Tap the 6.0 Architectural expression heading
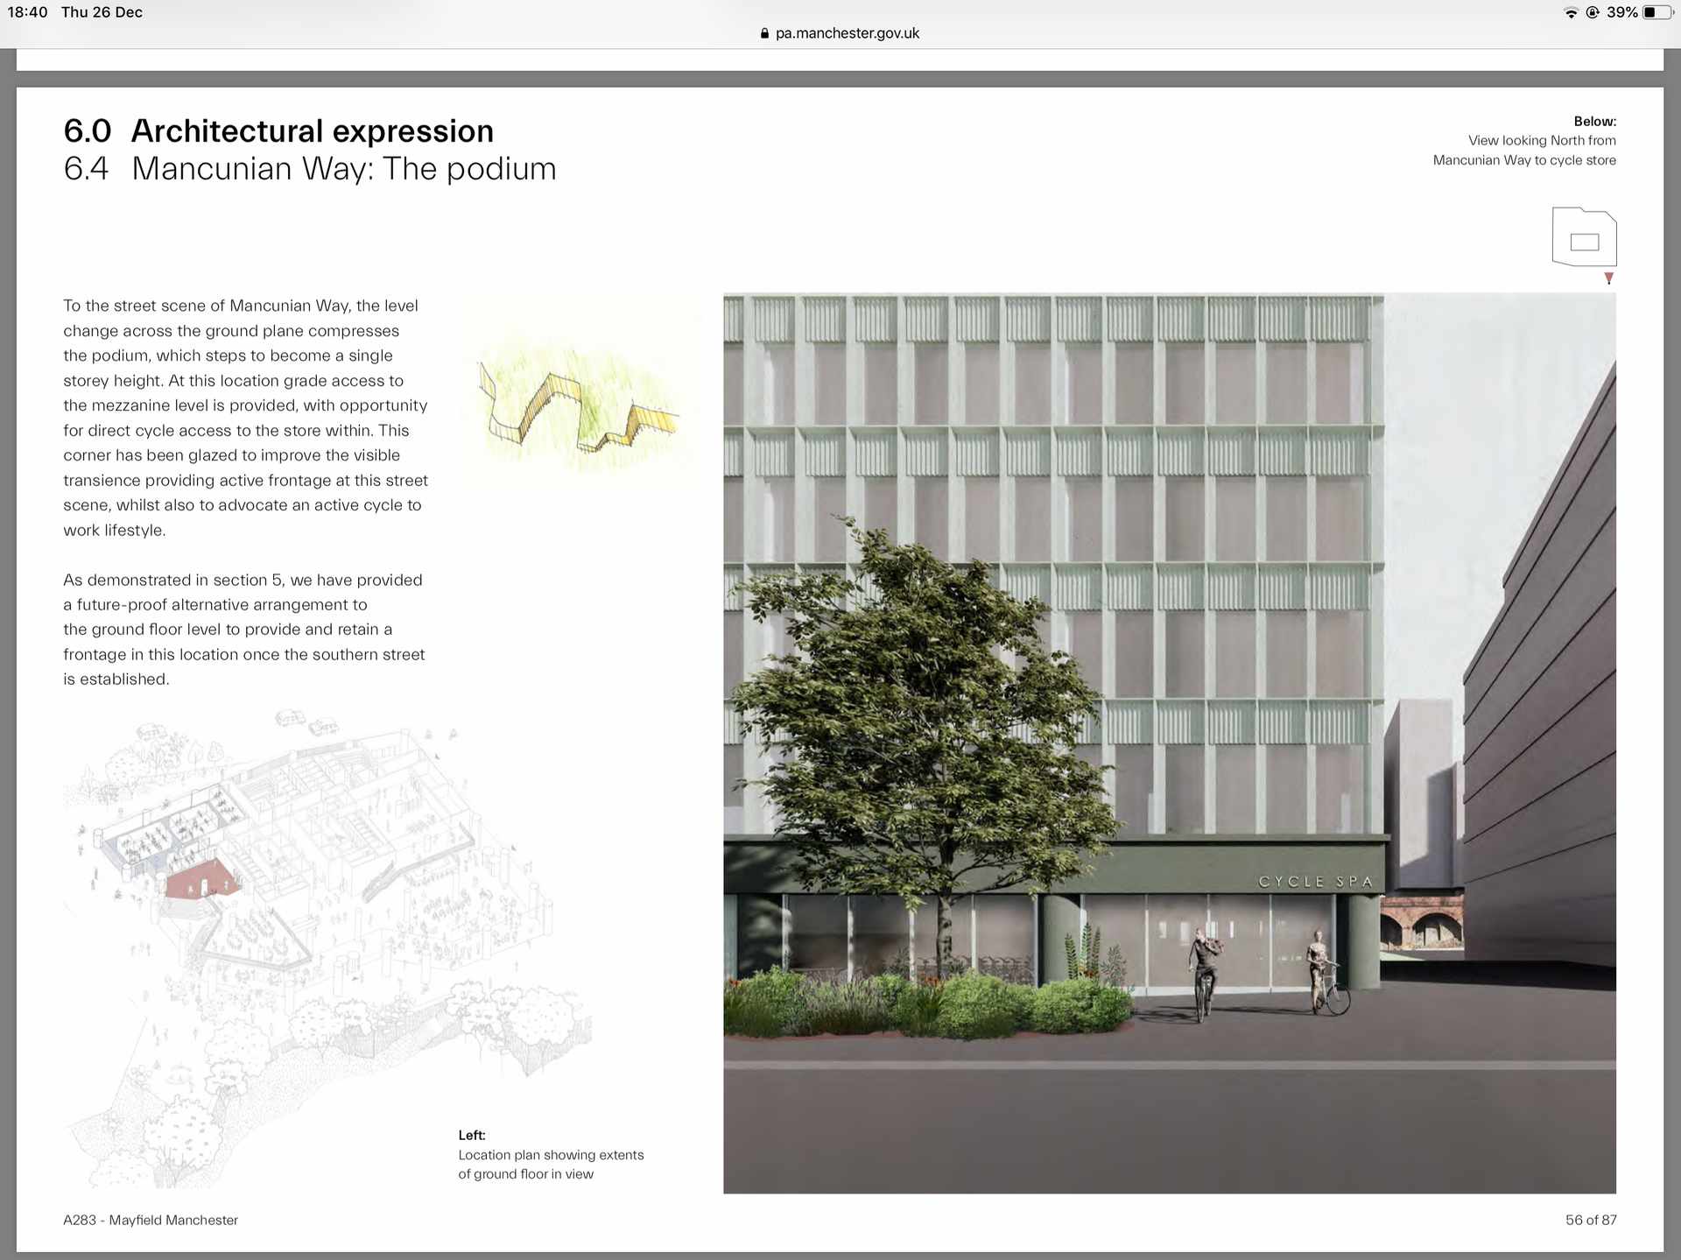The height and width of the screenshot is (1260, 1681). [x=278, y=130]
